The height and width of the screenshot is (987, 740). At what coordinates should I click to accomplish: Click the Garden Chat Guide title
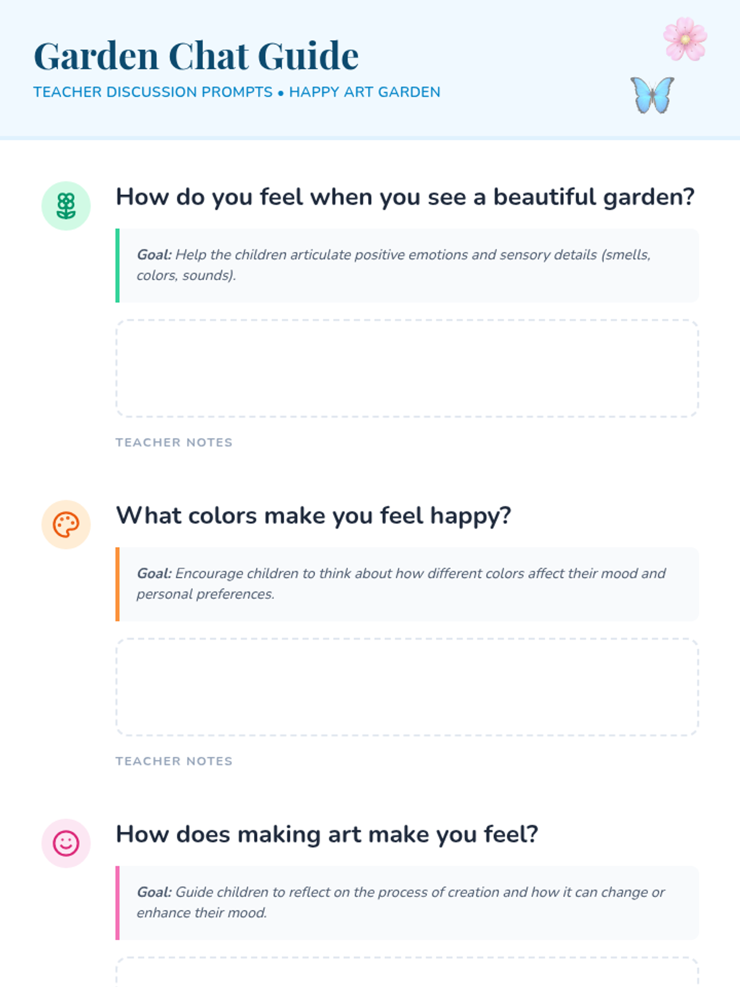pyautogui.click(x=196, y=56)
